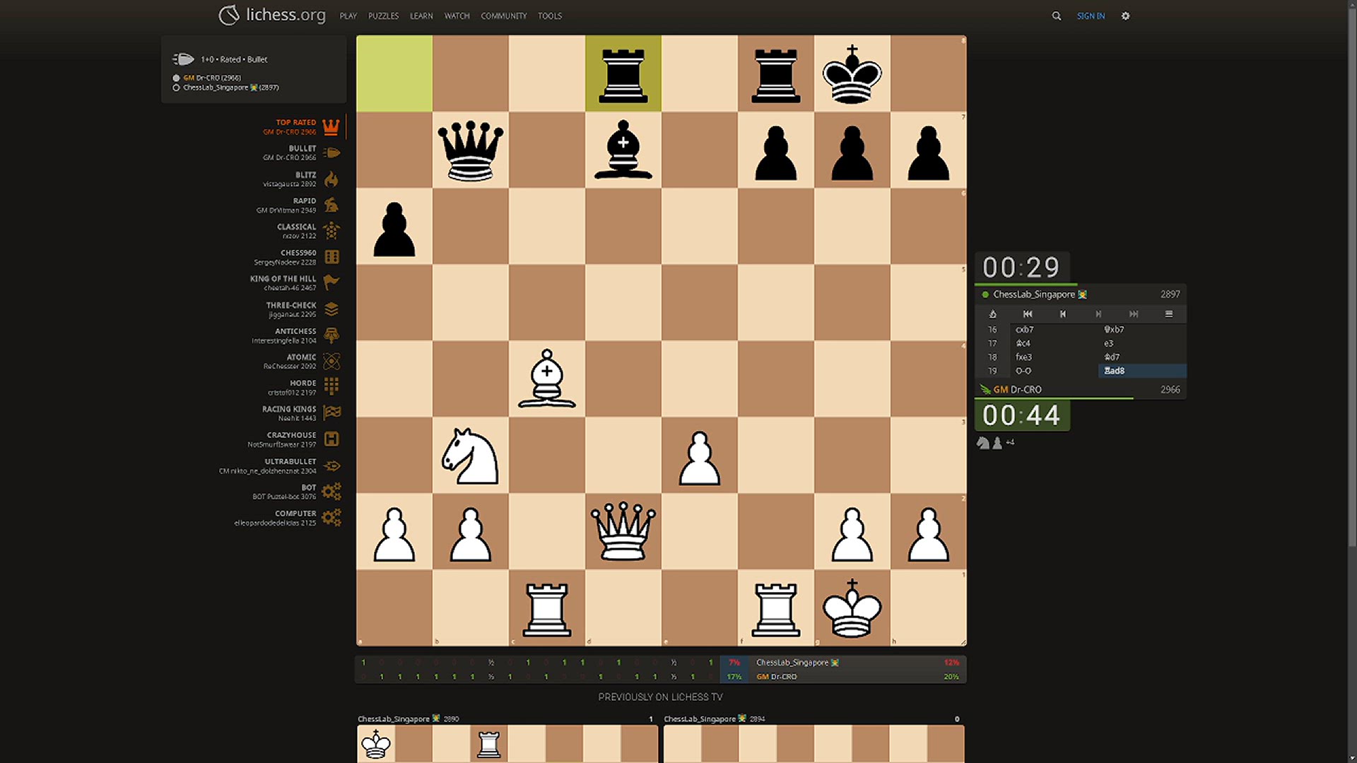
Task: Click the SIGN IN link
Action: (1091, 16)
